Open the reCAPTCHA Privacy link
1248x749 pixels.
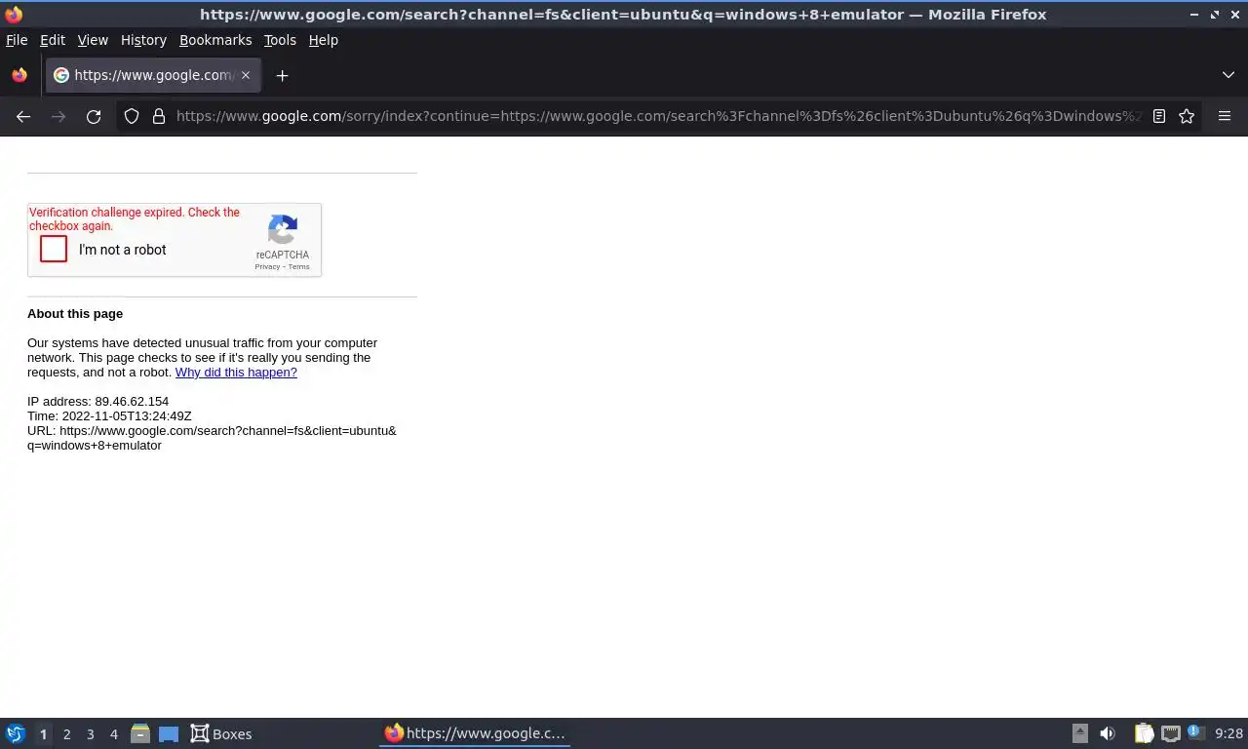(x=267, y=266)
